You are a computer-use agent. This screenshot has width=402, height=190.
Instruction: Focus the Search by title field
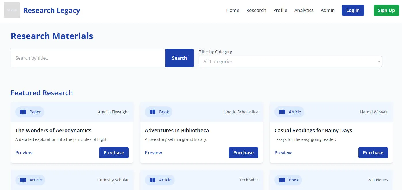[x=88, y=58]
